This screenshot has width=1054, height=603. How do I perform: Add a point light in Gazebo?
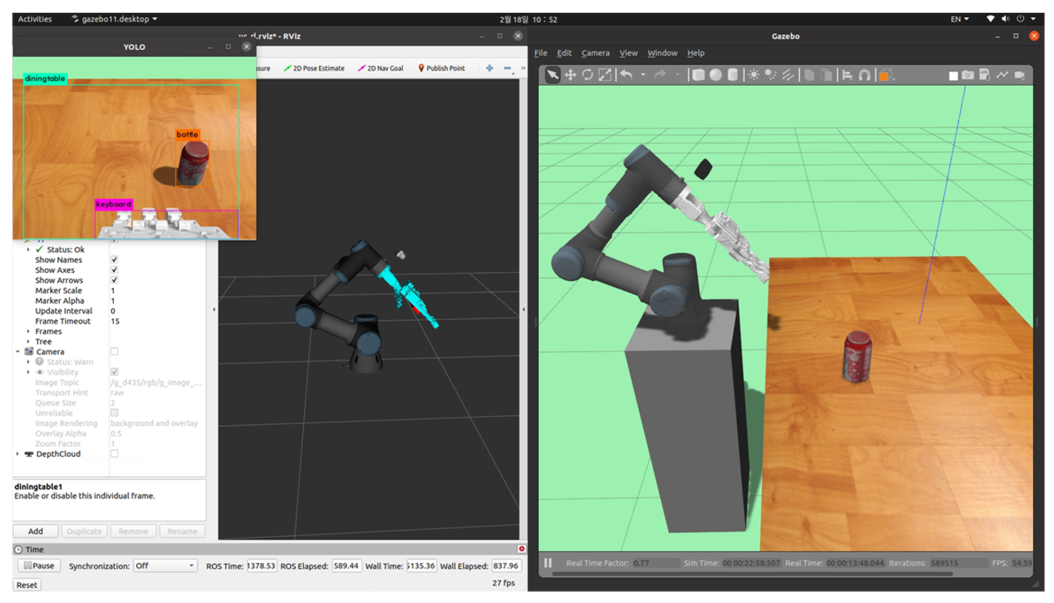coord(753,75)
